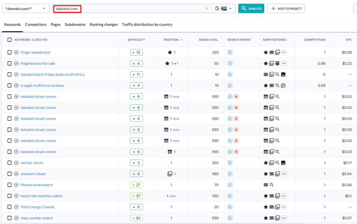Screen dimensions: 357x224
Task: Click the I search intent badge for fitbit charge 2 bands
Action: click(x=230, y=207)
